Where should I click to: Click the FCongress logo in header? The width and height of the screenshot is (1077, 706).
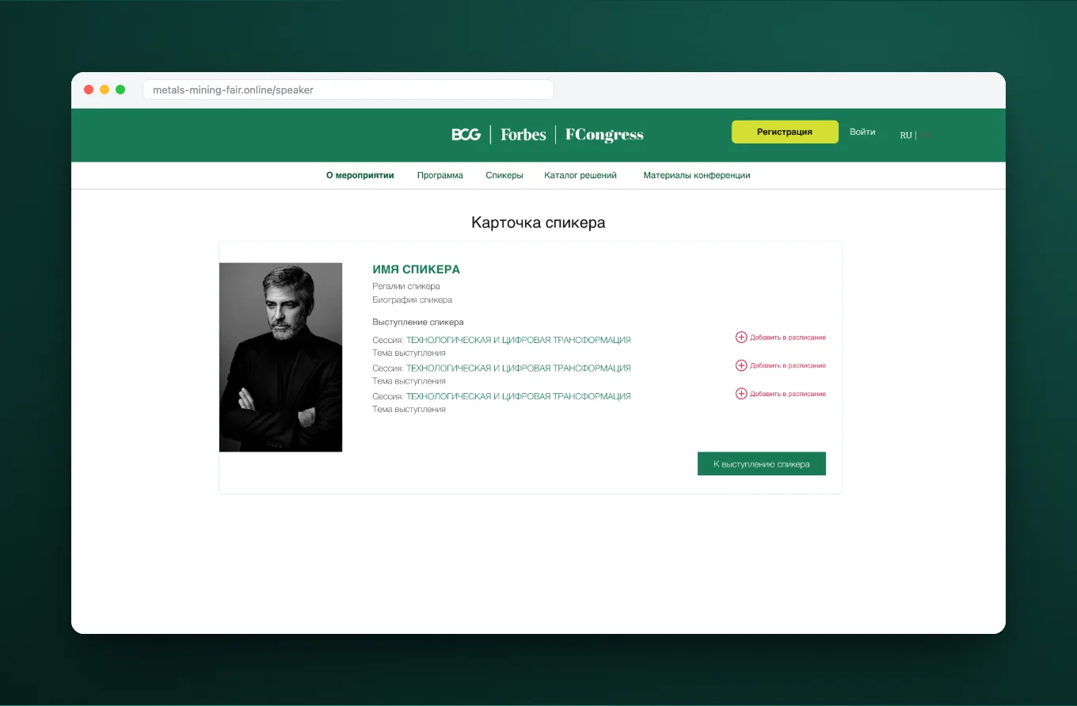tap(604, 135)
